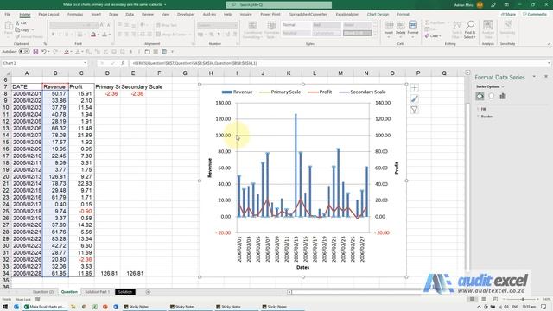The image size is (553, 311).
Task: Open the Chart Filters funnel button
Action: [415, 110]
